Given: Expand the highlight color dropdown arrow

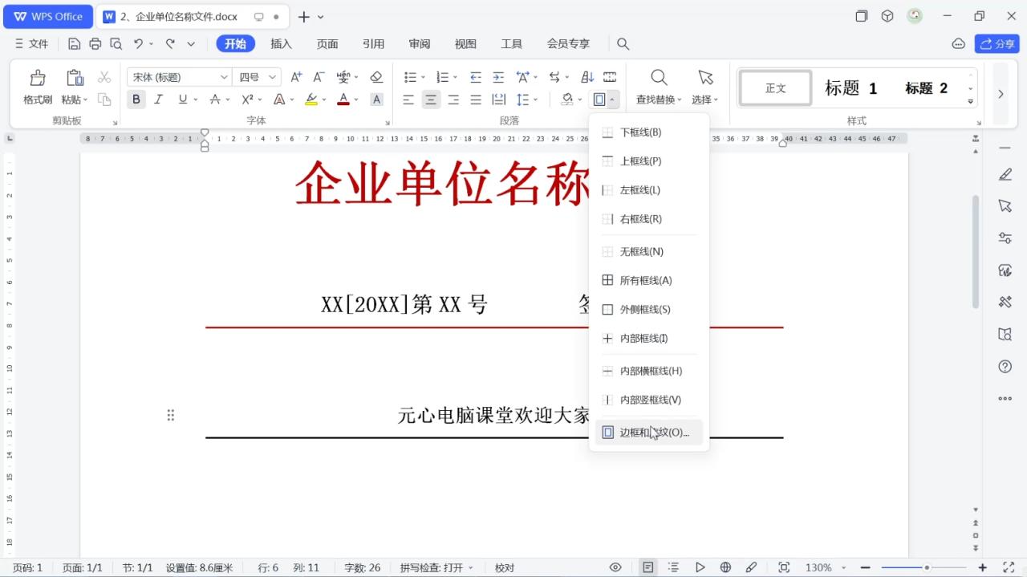Looking at the screenshot, I should [x=323, y=100].
